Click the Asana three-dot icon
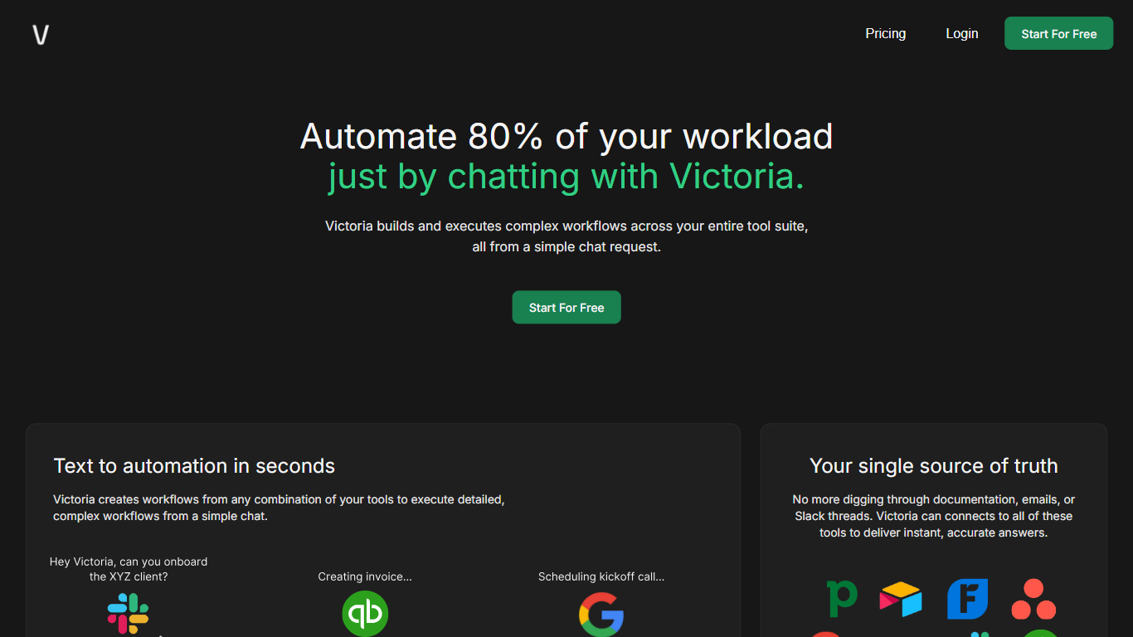 click(1033, 599)
